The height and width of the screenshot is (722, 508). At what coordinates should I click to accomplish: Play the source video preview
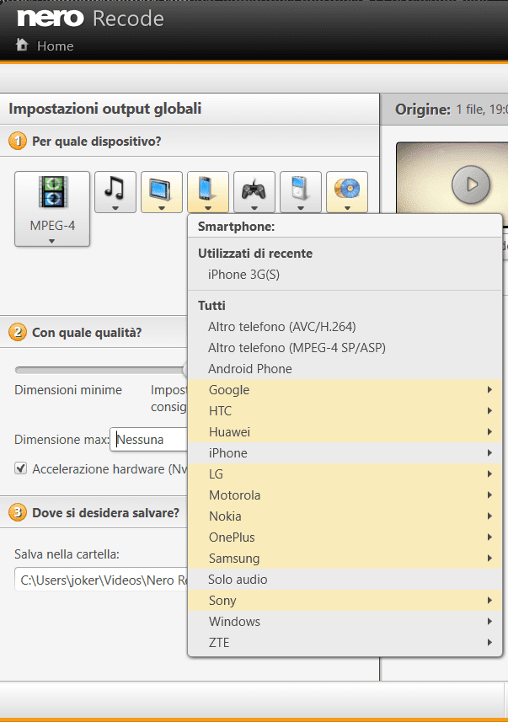[x=471, y=185]
